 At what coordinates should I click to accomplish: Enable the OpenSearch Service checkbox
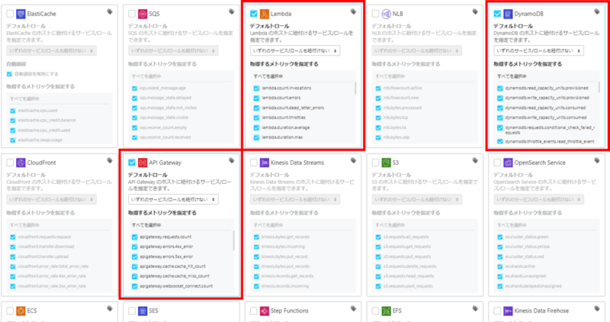[497, 163]
